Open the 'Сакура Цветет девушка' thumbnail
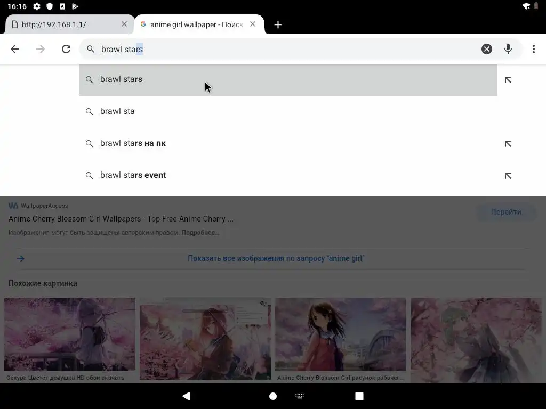Screen dimensions: 546x409 [x=70, y=334]
